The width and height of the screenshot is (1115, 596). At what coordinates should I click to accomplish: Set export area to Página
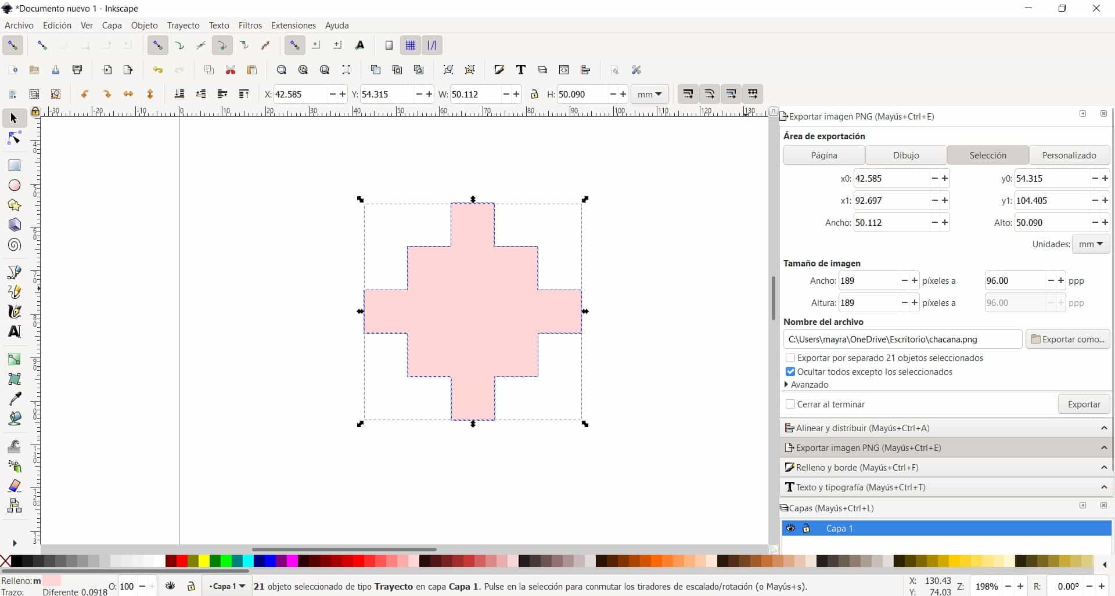pyautogui.click(x=824, y=155)
